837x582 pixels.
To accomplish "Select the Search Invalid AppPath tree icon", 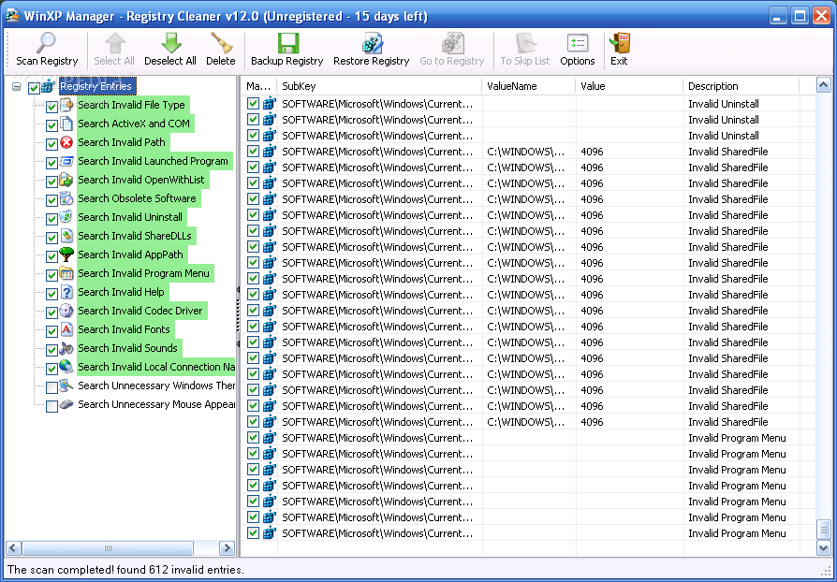I will tap(66, 254).
